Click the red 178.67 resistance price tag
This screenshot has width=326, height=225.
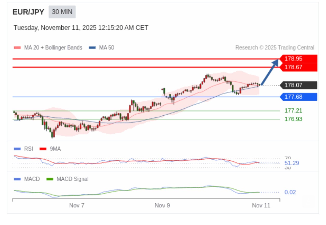click(x=298, y=67)
